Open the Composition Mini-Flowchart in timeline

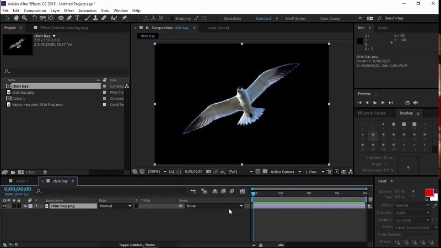pos(193,191)
